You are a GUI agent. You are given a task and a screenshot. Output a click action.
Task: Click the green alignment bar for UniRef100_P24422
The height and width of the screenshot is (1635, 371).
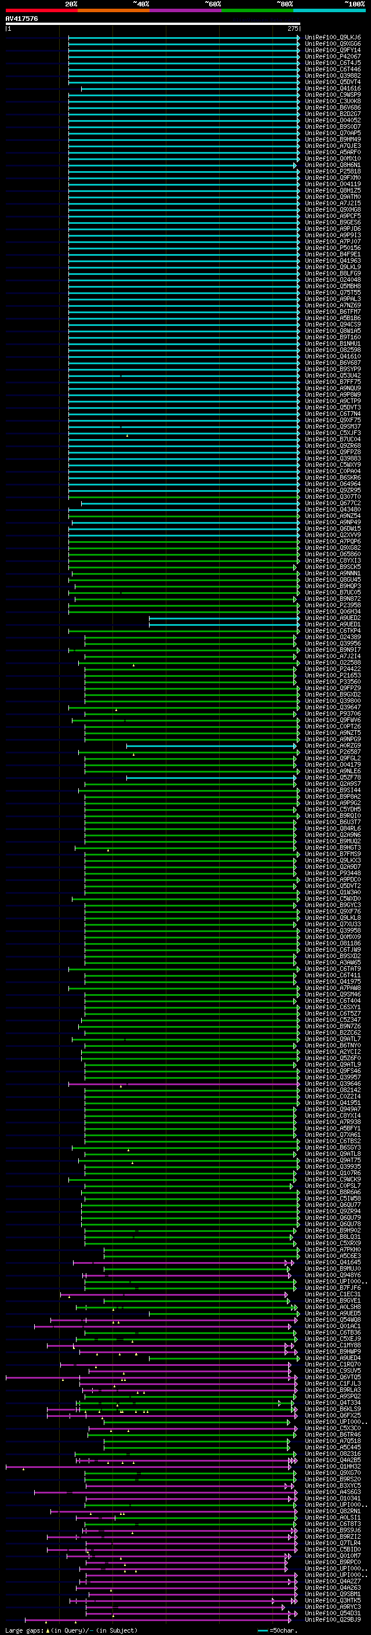(x=190, y=668)
